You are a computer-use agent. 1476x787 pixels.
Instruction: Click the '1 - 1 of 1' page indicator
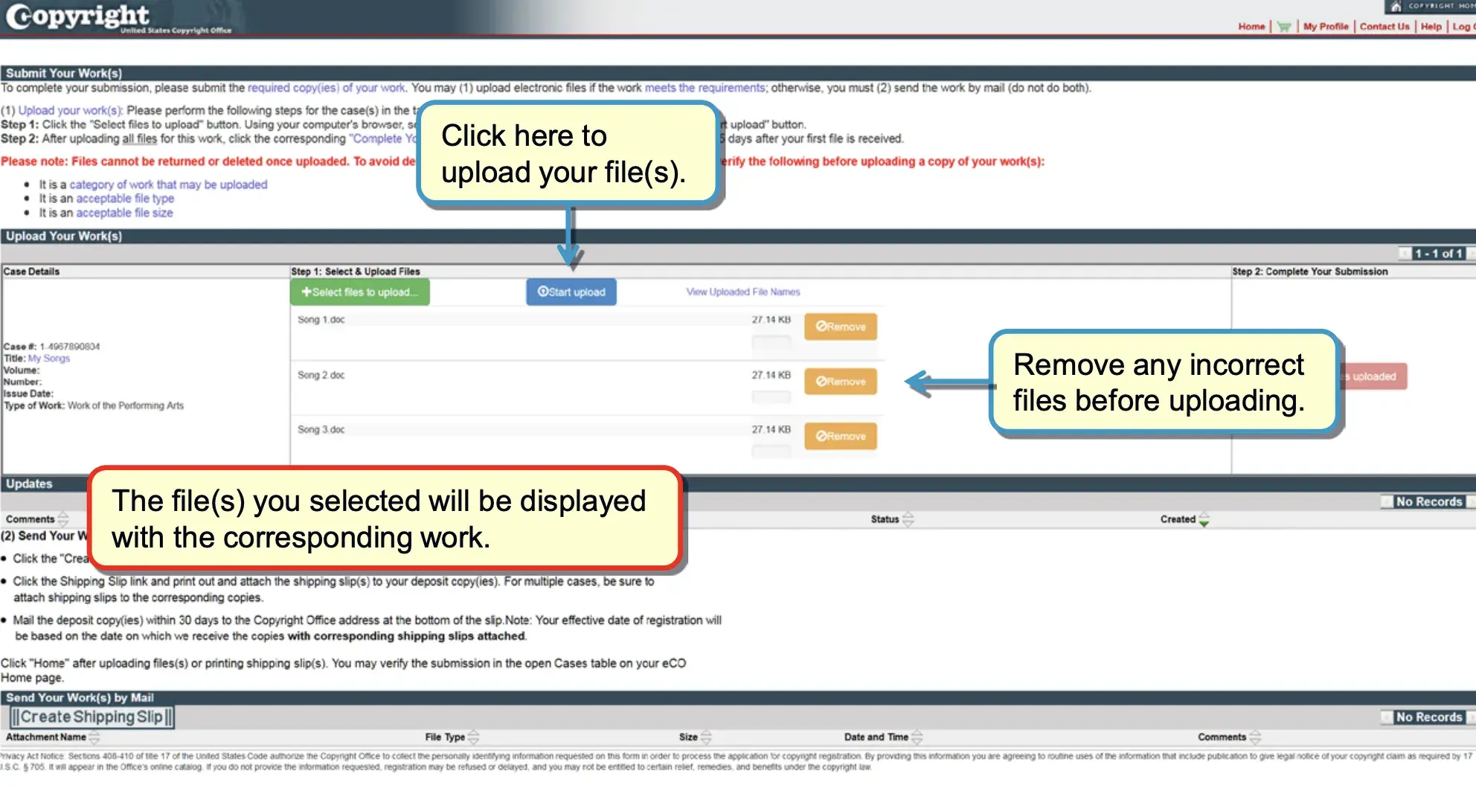(x=1439, y=254)
